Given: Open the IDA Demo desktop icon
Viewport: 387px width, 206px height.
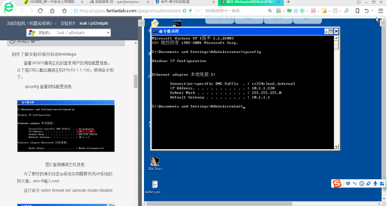Looking at the screenshot, I should 155,163.
